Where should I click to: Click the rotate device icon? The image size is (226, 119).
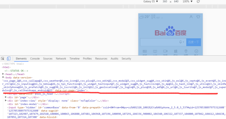pyautogui.click(x=198, y=1)
